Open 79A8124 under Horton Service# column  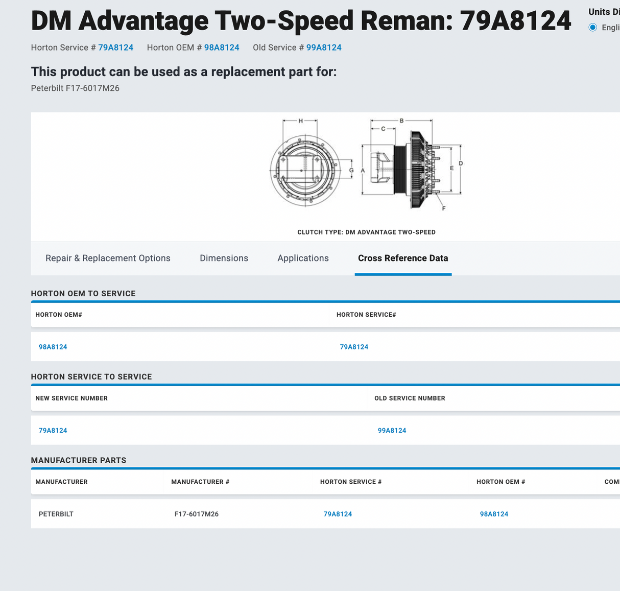point(354,347)
